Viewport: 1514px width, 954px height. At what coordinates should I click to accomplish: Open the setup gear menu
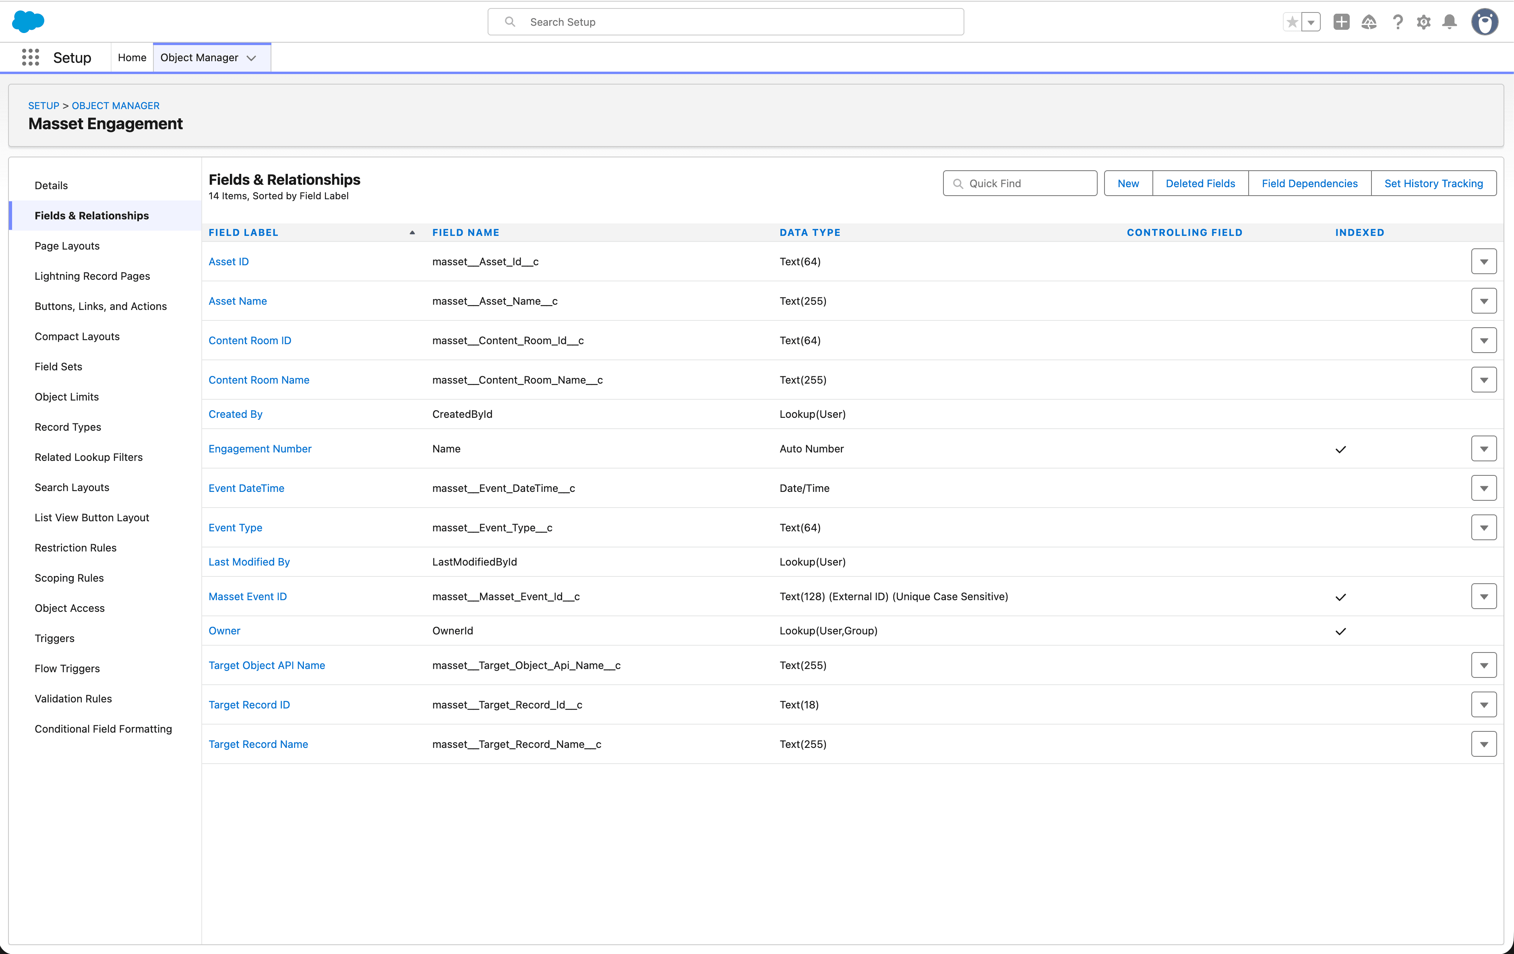point(1423,22)
